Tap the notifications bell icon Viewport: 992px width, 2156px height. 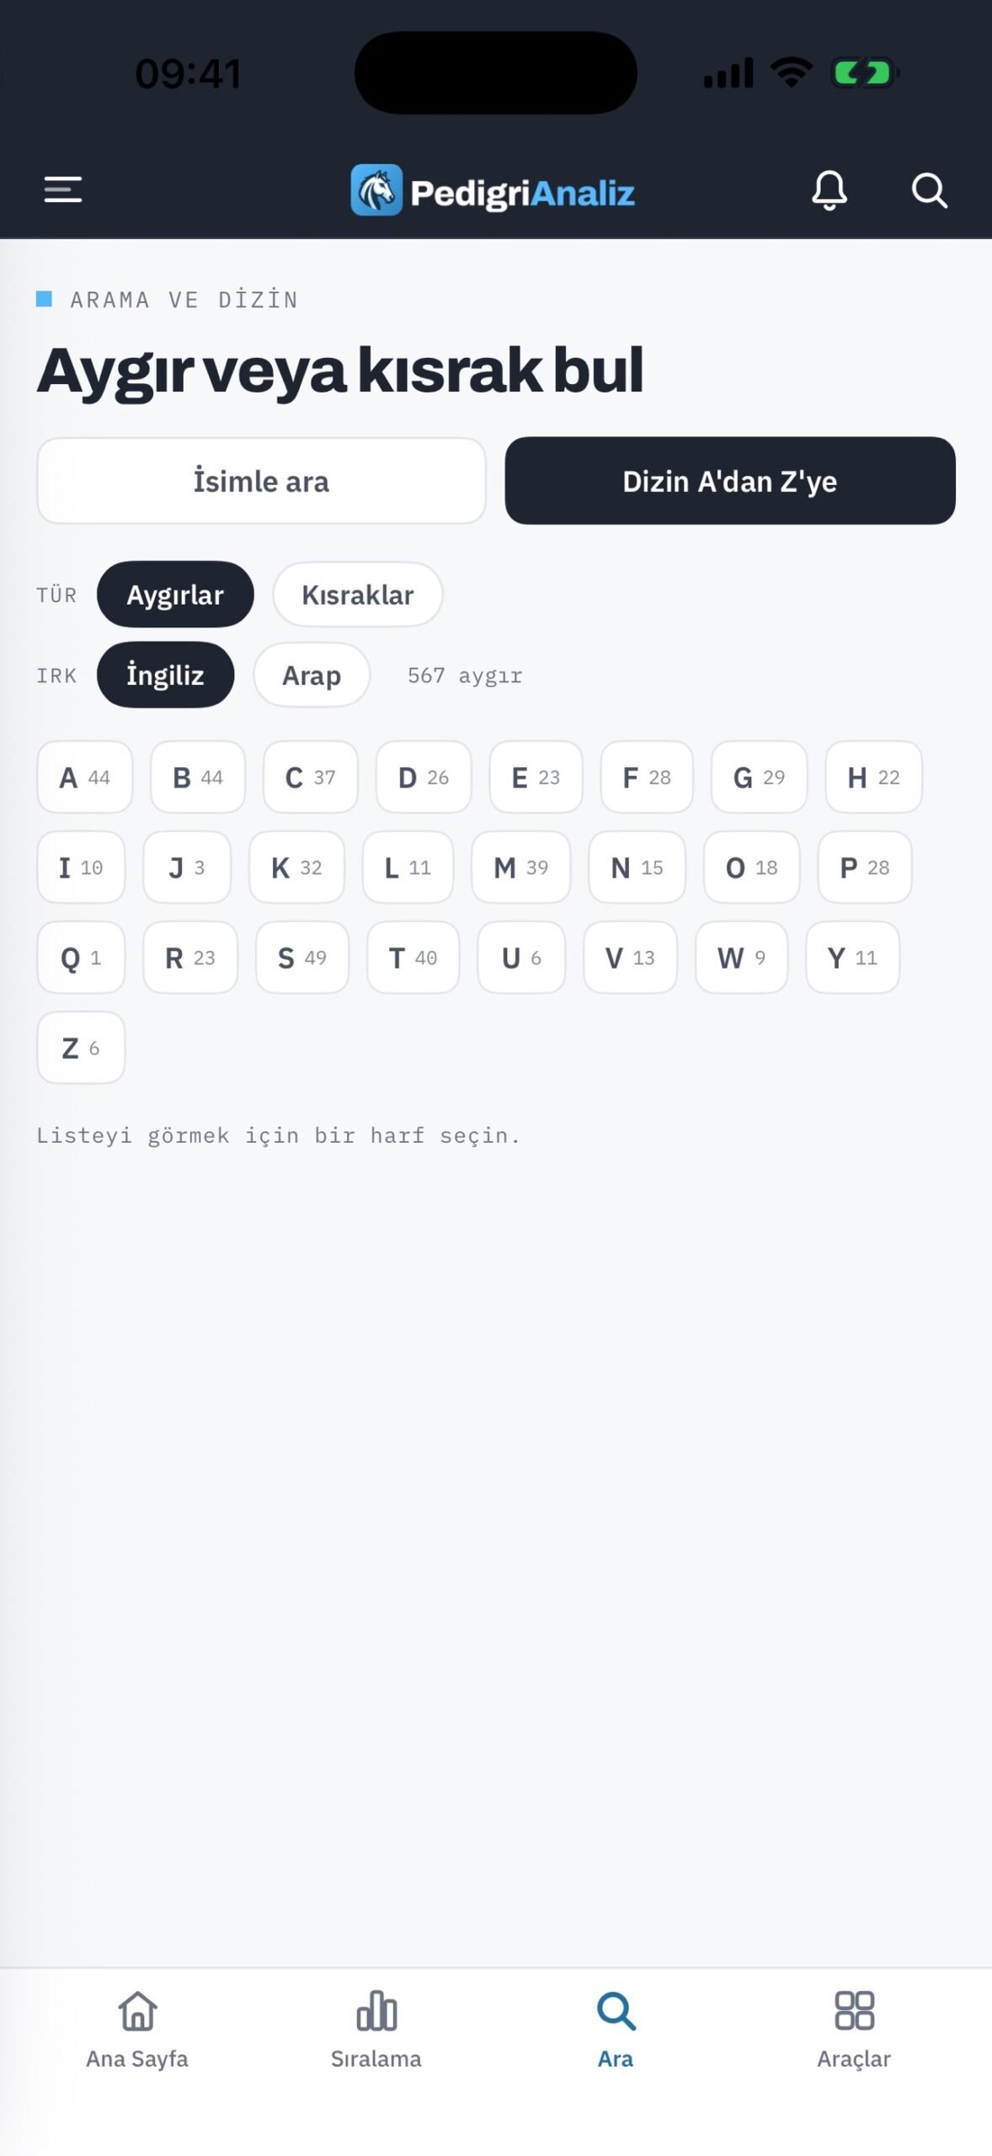pos(829,190)
